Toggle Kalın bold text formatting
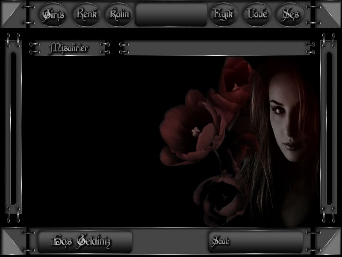The image size is (342, 257). pyautogui.click(x=119, y=14)
